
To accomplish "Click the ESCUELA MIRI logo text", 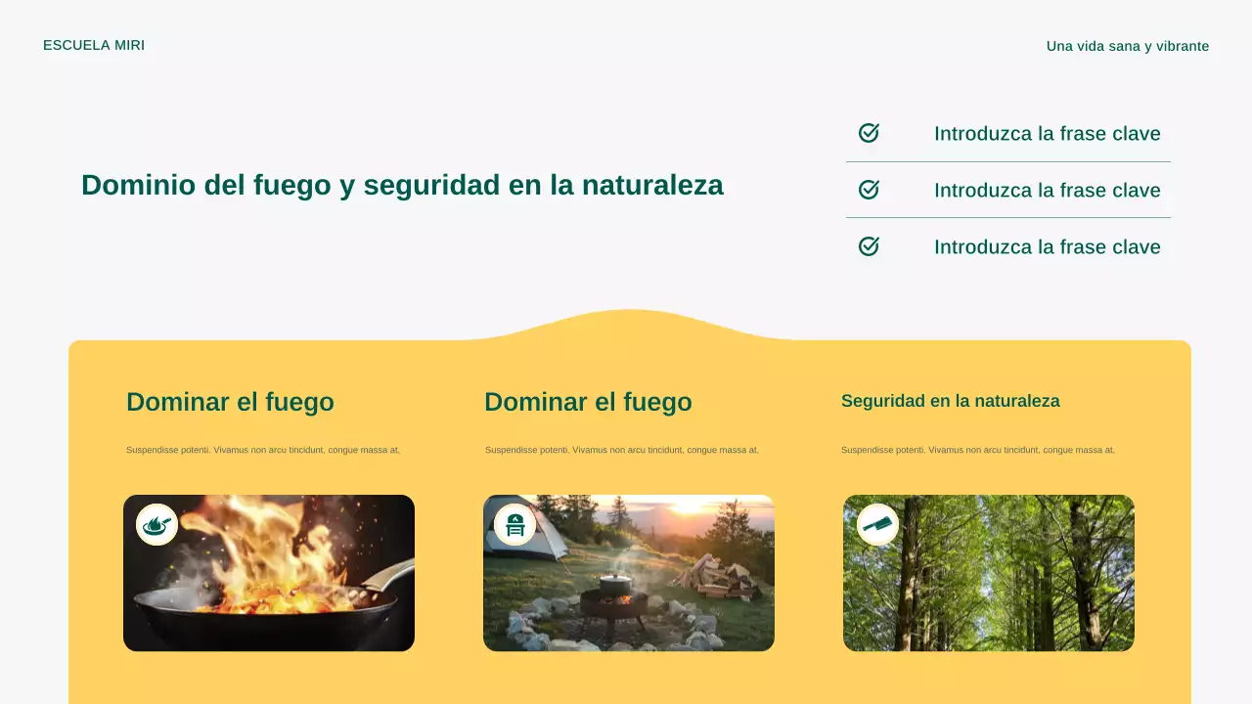I will coord(94,45).
